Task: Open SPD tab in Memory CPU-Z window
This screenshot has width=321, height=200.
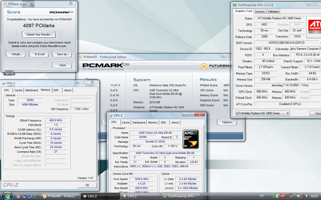Action: tap(56, 90)
